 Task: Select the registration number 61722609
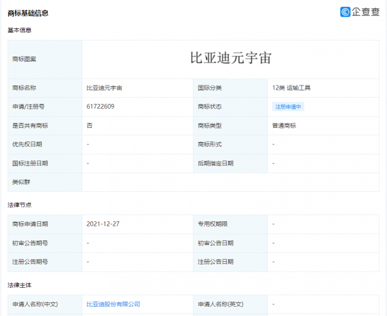coord(100,106)
